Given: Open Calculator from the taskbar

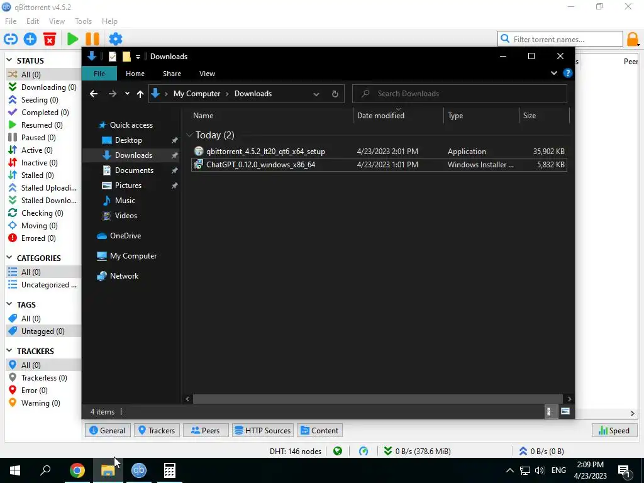Looking at the screenshot, I should pos(170,470).
